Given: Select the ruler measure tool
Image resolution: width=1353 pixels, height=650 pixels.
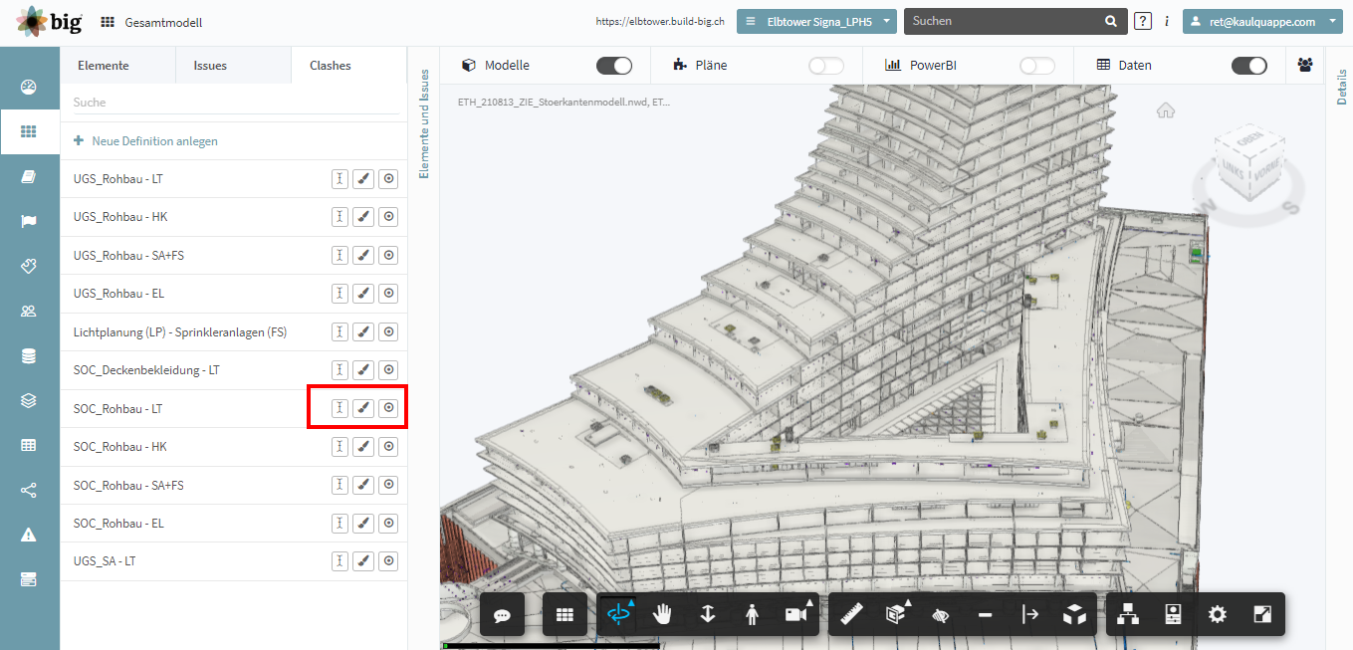Looking at the screenshot, I should [x=851, y=614].
